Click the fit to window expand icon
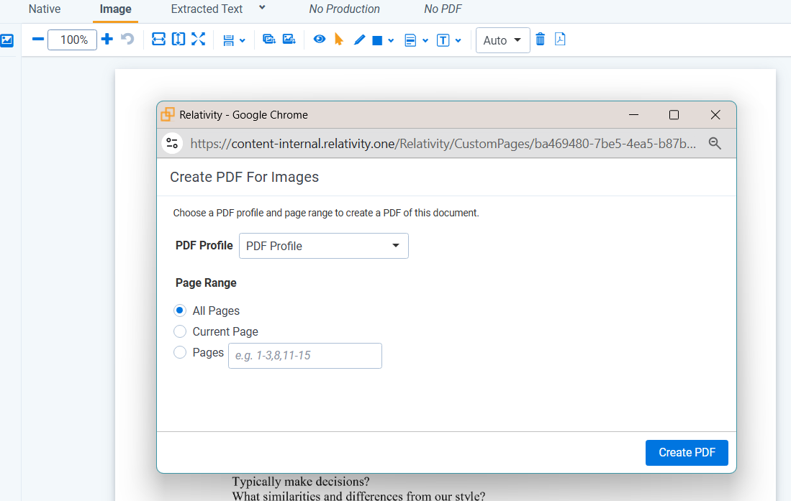791x501 pixels. (198, 40)
